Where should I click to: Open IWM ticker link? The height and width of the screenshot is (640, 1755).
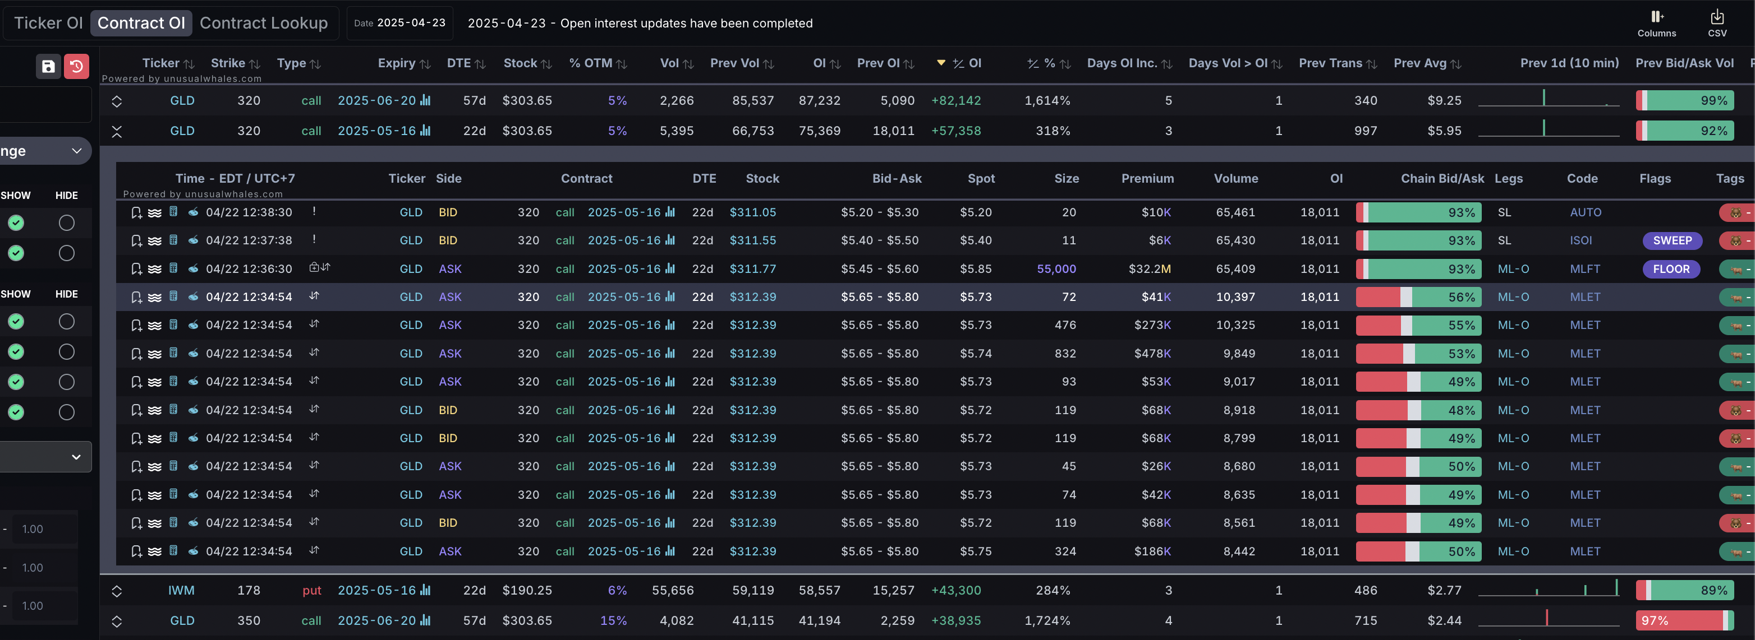click(x=181, y=590)
